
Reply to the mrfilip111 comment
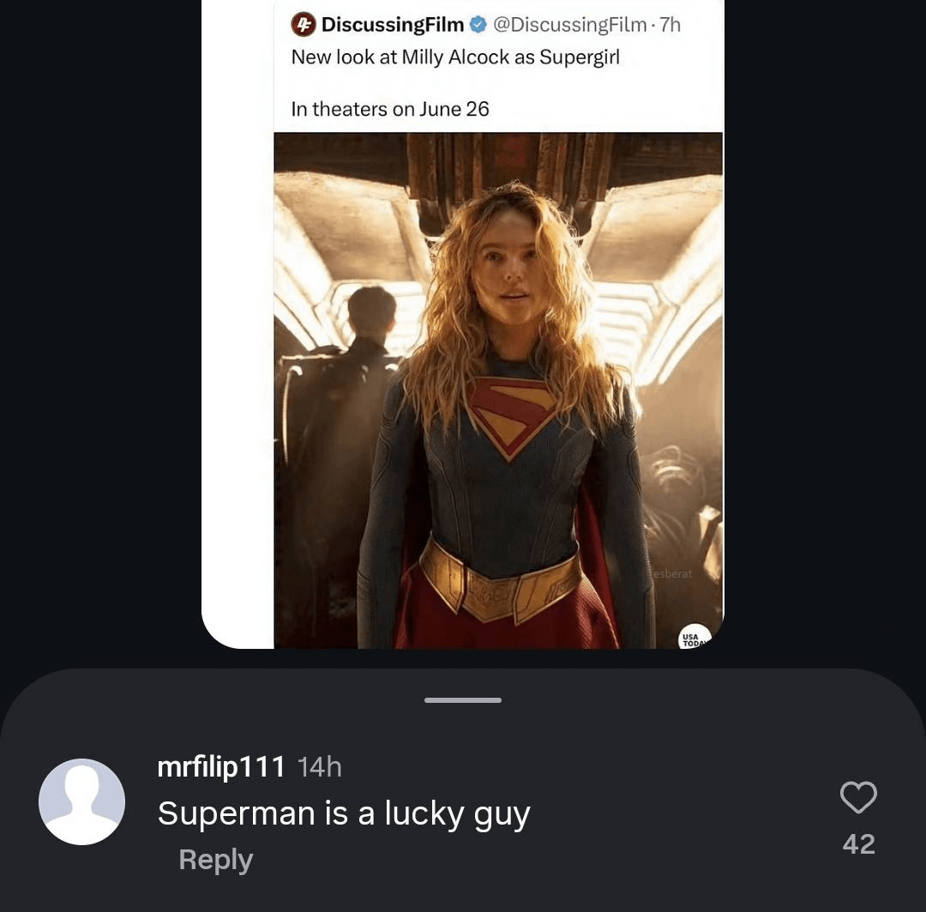215,860
